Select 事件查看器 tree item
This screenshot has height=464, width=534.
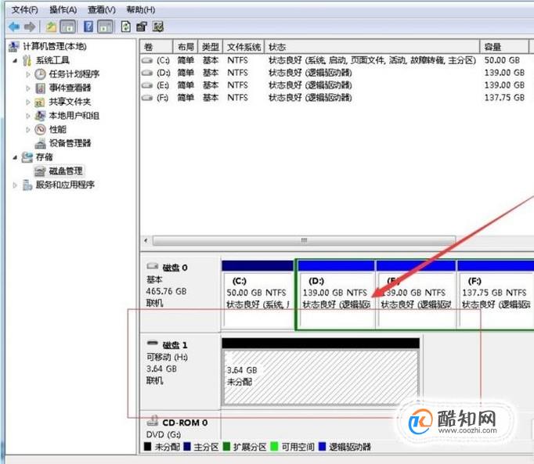(70, 88)
